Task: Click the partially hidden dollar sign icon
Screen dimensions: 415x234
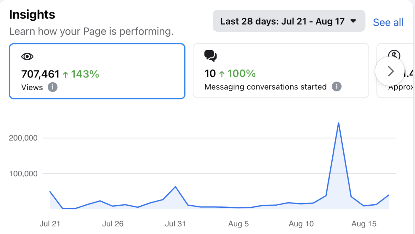Action: (x=394, y=55)
